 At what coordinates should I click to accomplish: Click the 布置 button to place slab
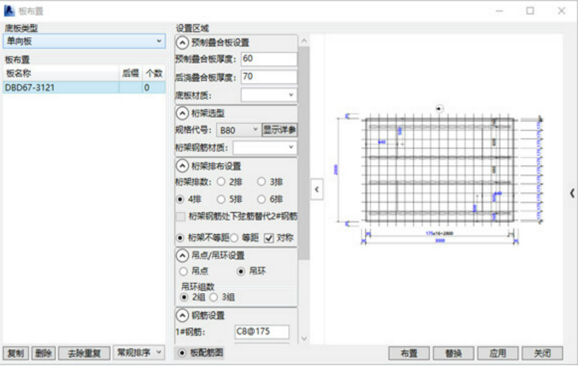click(x=410, y=353)
